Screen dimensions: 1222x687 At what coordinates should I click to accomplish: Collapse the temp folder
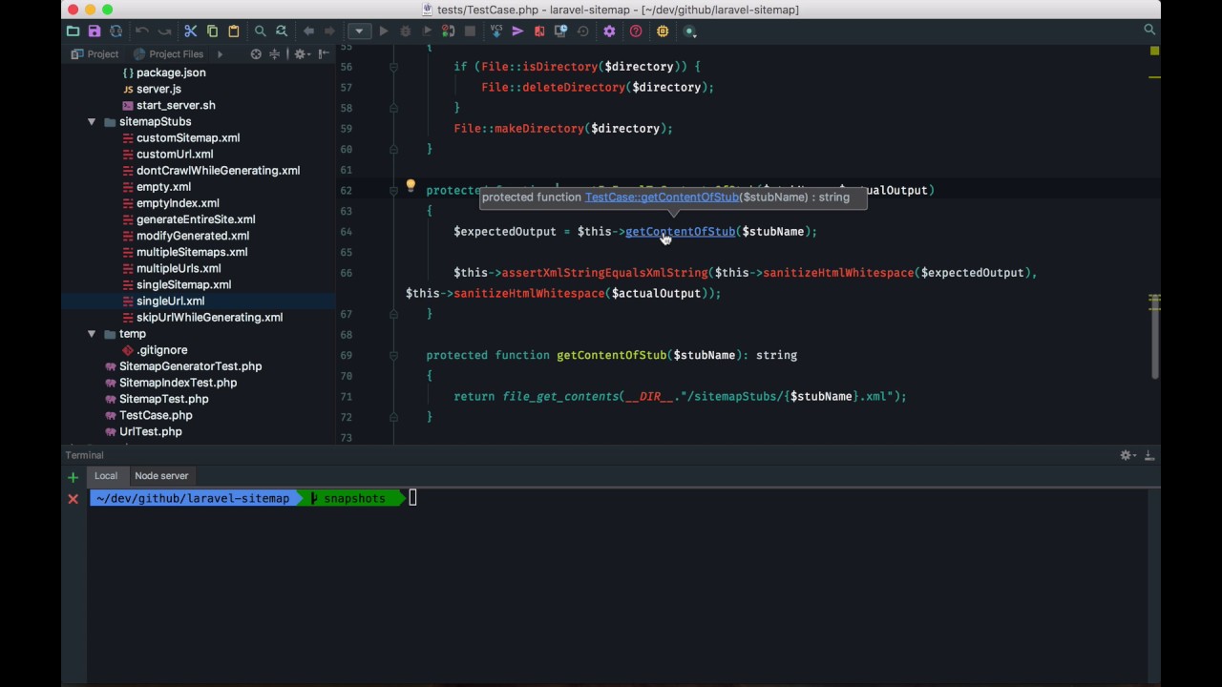coord(92,334)
